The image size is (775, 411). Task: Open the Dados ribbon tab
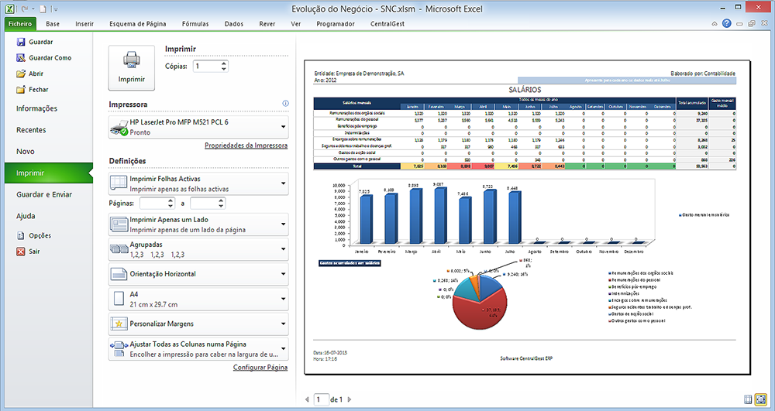point(234,24)
